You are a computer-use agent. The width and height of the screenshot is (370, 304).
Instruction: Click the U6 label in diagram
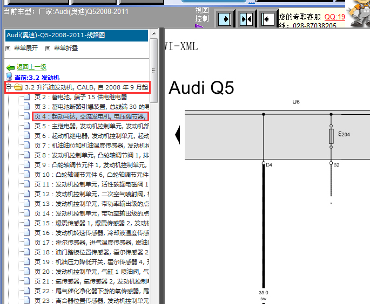click(296, 102)
